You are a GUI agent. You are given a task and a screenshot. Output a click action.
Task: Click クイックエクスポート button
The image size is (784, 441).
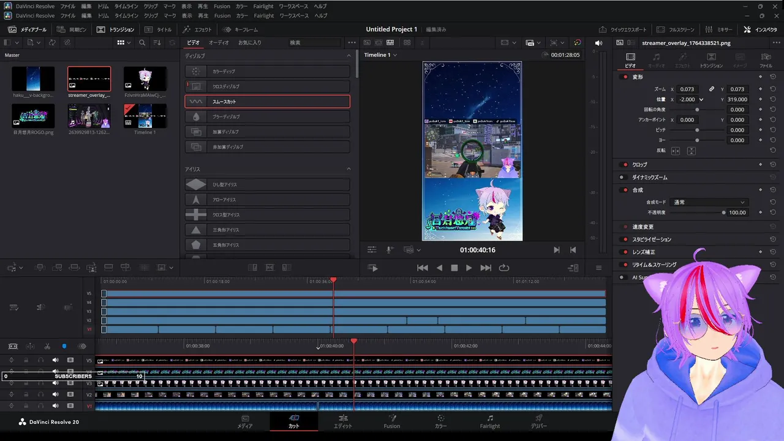pos(622,29)
